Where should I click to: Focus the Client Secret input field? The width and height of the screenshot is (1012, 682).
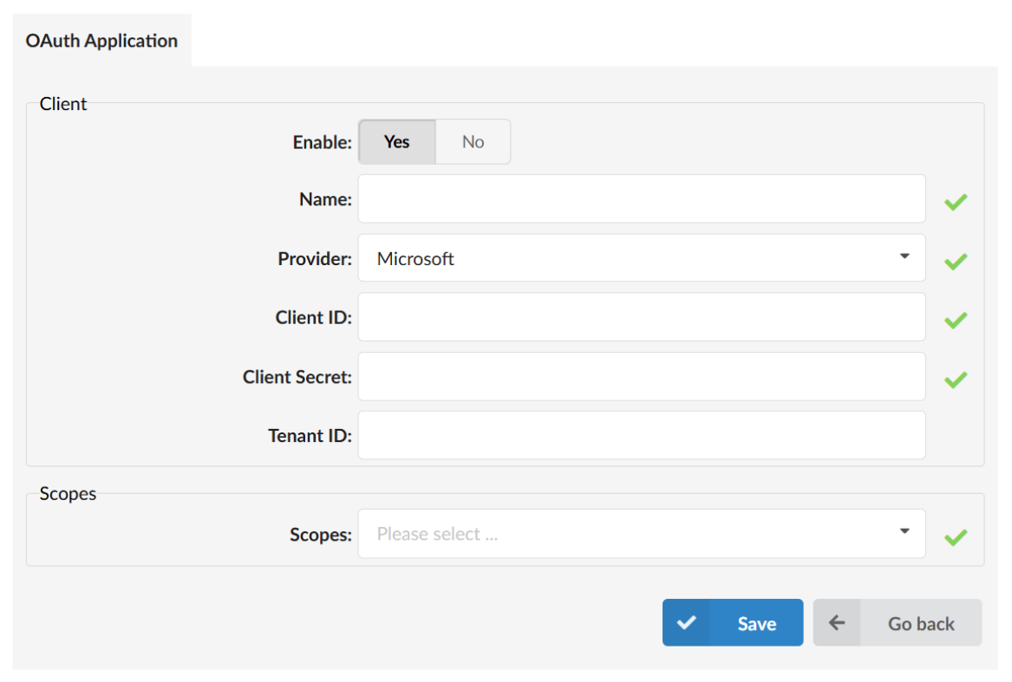click(642, 376)
